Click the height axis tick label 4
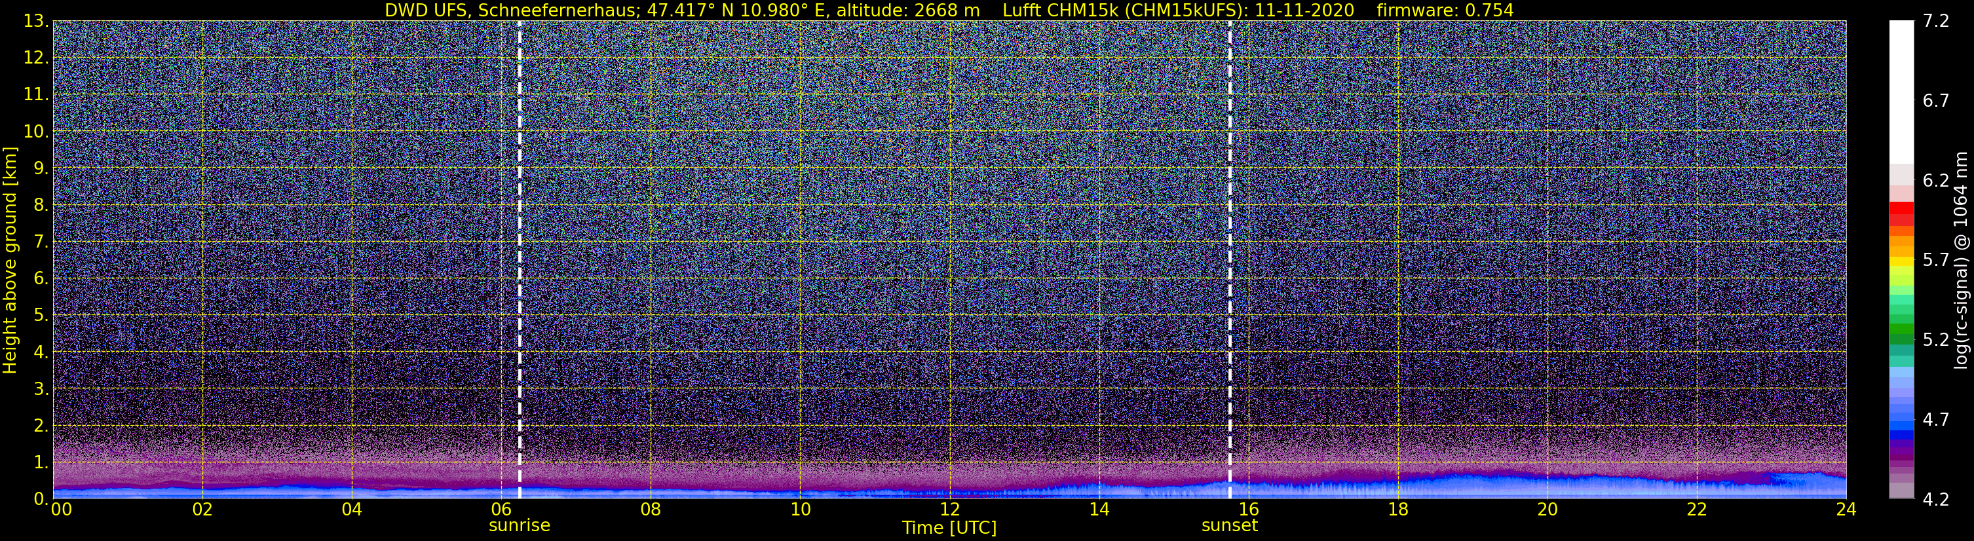This screenshot has width=1974, height=541. coord(41,352)
